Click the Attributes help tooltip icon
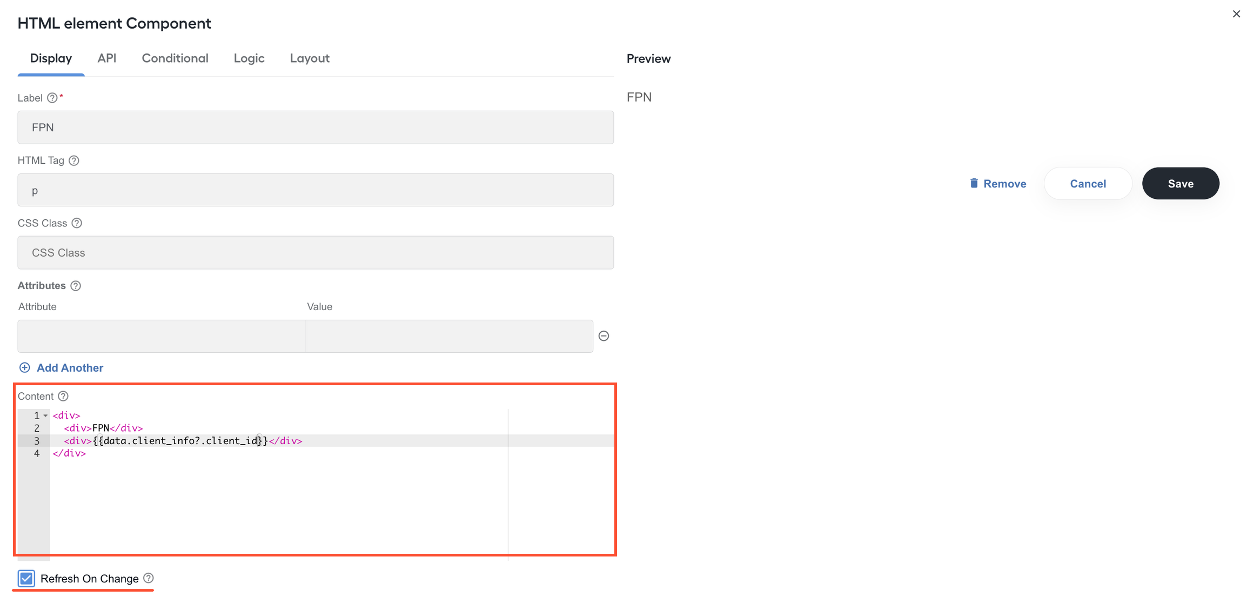This screenshot has height=597, width=1247. tap(76, 286)
